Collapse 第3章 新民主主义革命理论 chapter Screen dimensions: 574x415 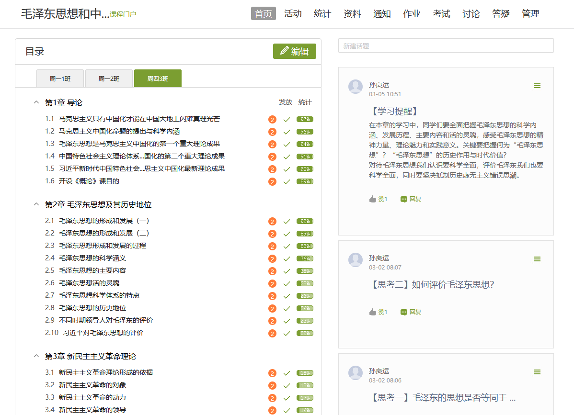(x=36, y=356)
